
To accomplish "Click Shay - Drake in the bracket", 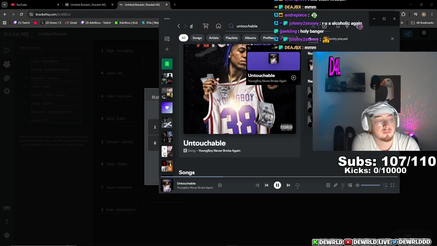I will pyautogui.click(x=116, y=164).
